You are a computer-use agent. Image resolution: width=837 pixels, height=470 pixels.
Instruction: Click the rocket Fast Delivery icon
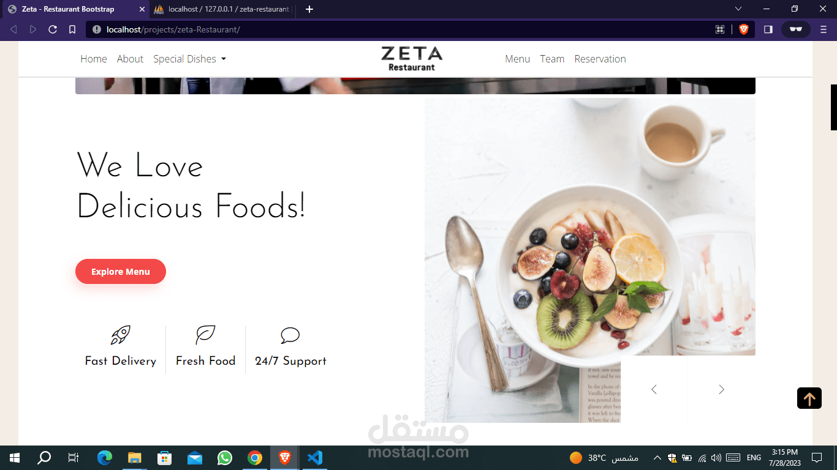(120, 335)
